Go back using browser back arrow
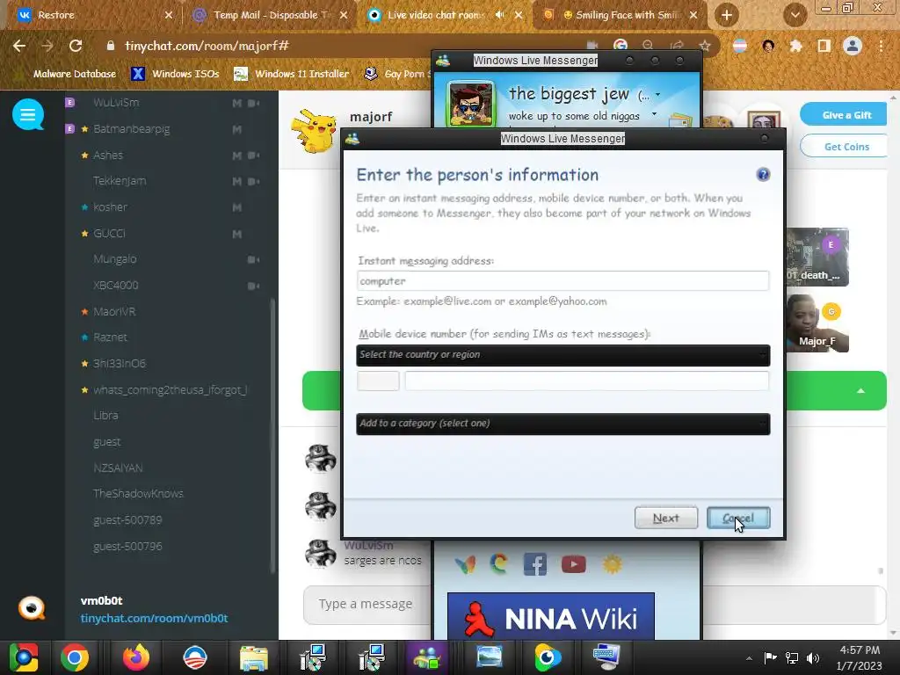Screen dimensions: 900x675 [x=19, y=46]
